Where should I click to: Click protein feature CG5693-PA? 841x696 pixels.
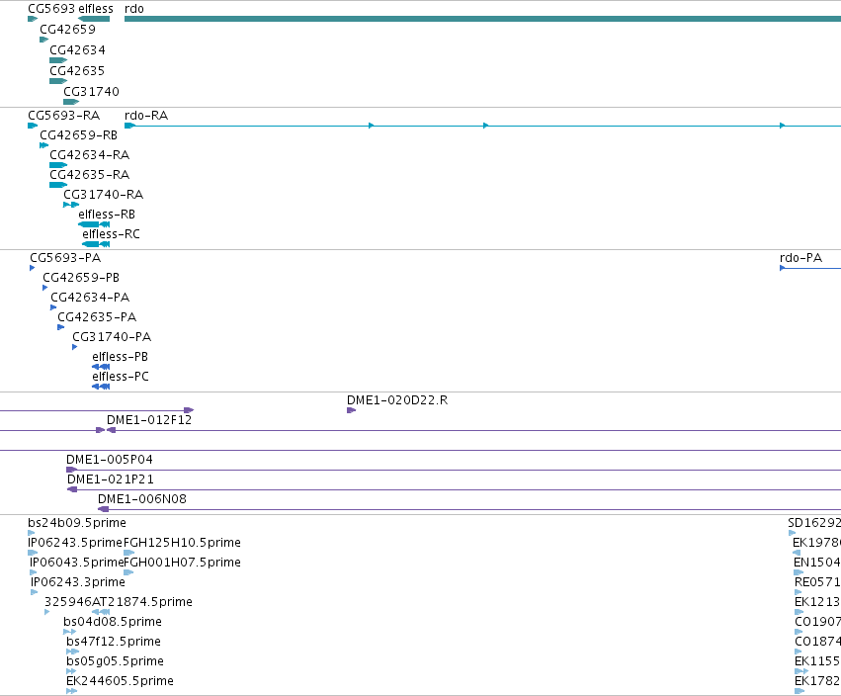pyautogui.click(x=65, y=258)
